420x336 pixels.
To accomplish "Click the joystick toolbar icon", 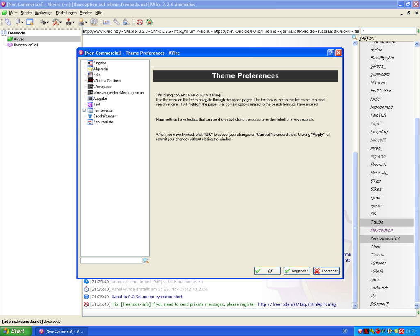I will click(x=68, y=22).
